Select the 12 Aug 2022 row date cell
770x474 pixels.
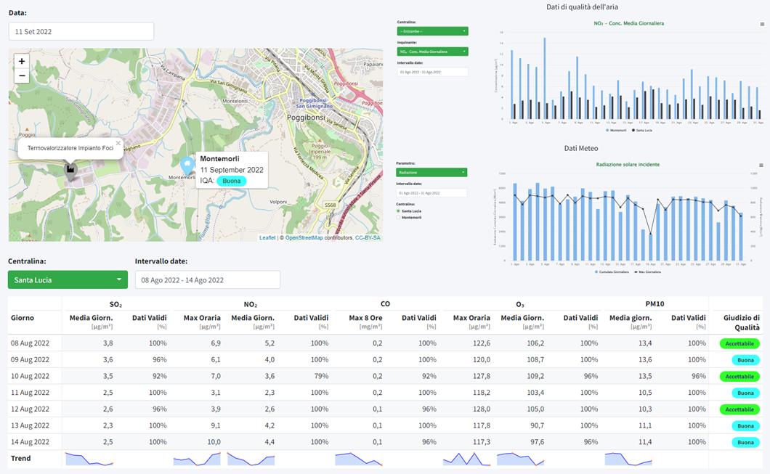pos(30,409)
